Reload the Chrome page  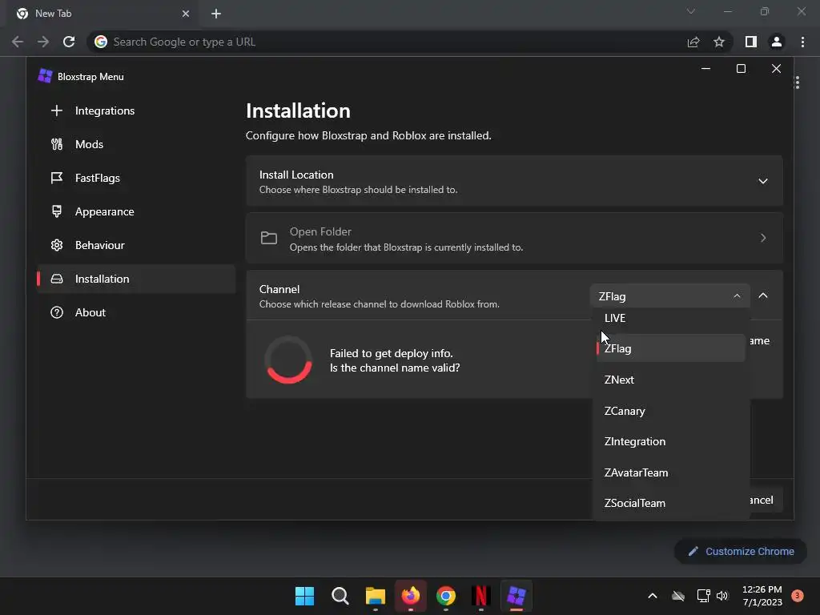click(69, 42)
